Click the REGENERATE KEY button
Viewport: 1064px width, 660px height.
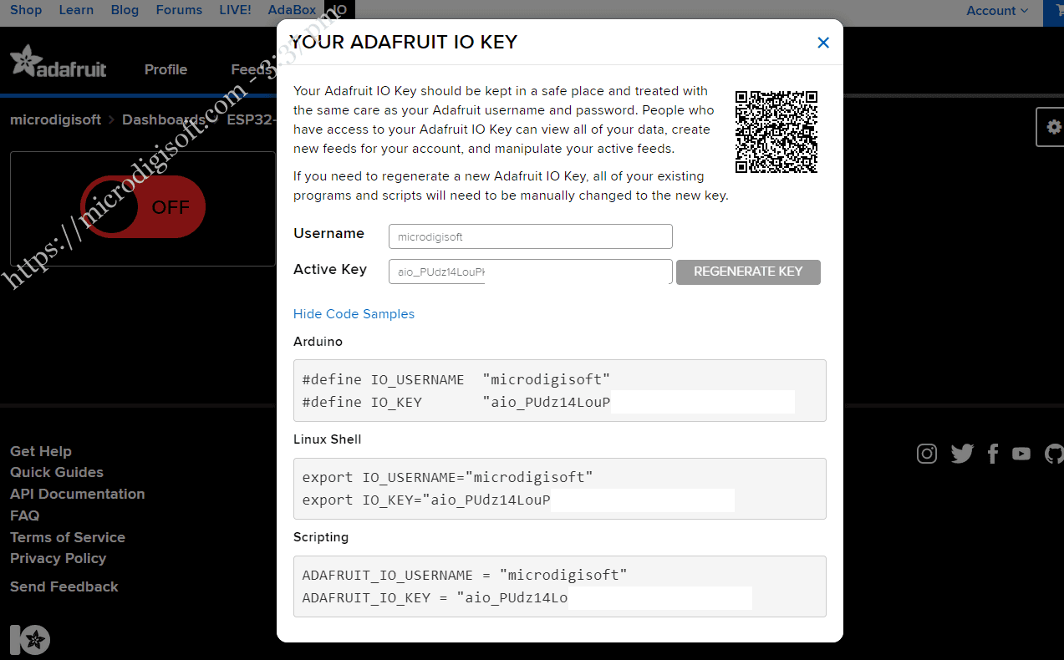747,272
